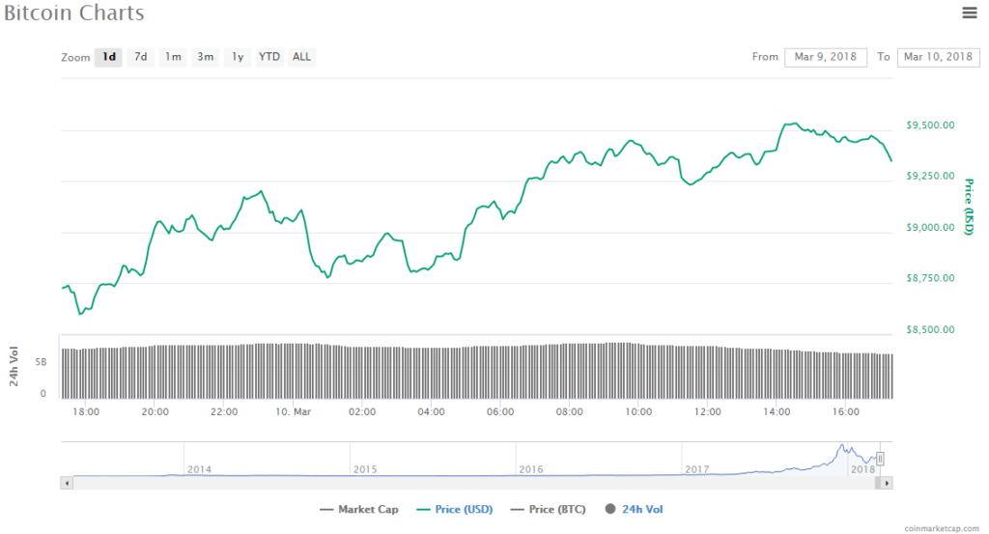Open the chart hamburger menu
Screen dimensions: 989x534
(x=969, y=13)
